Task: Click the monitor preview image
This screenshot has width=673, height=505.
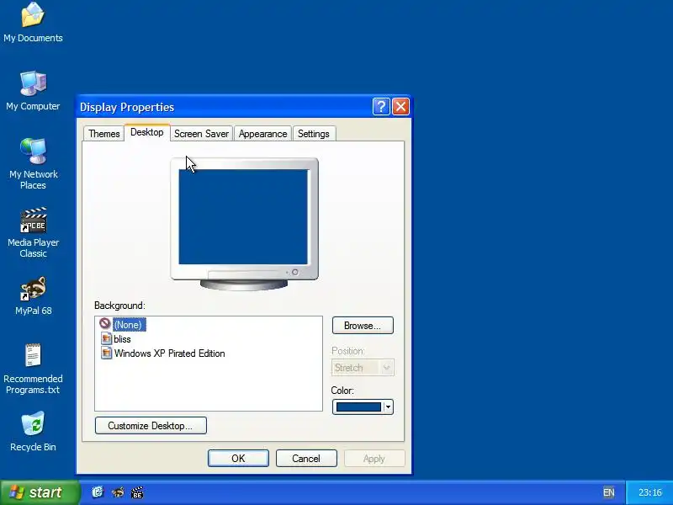Action: click(x=244, y=223)
